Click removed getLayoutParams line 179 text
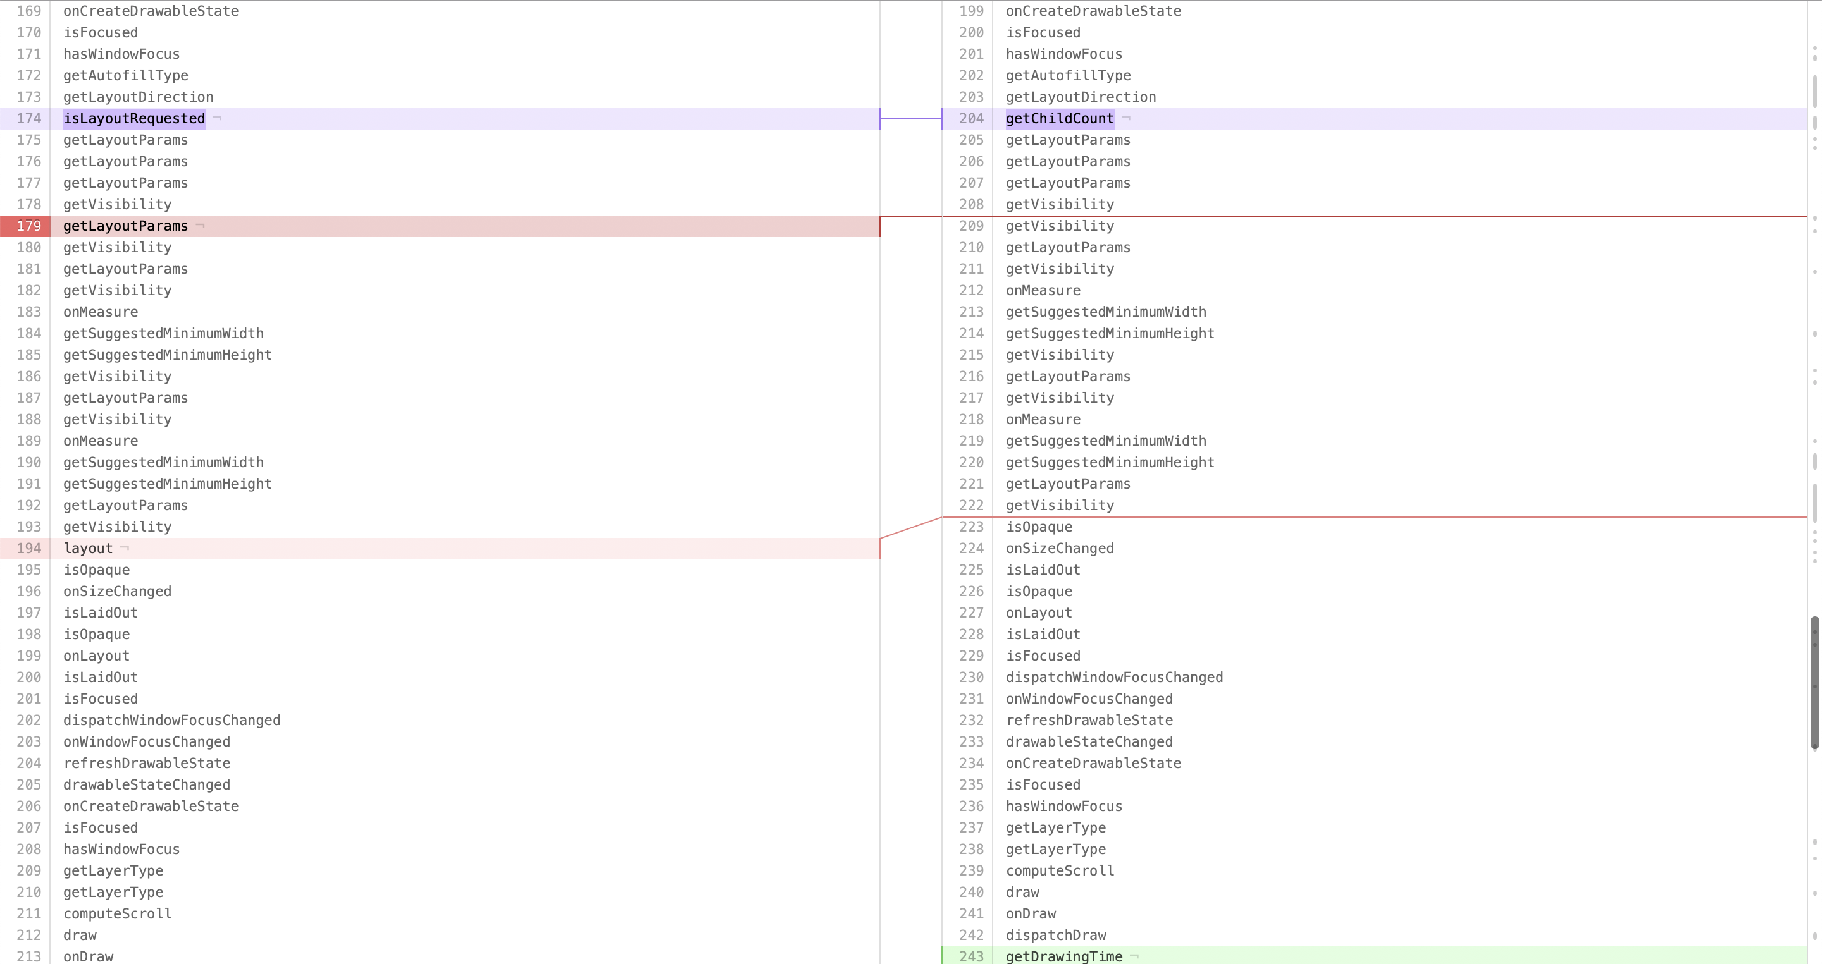This screenshot has width=1822, height=964. click(x=125, y=226)
